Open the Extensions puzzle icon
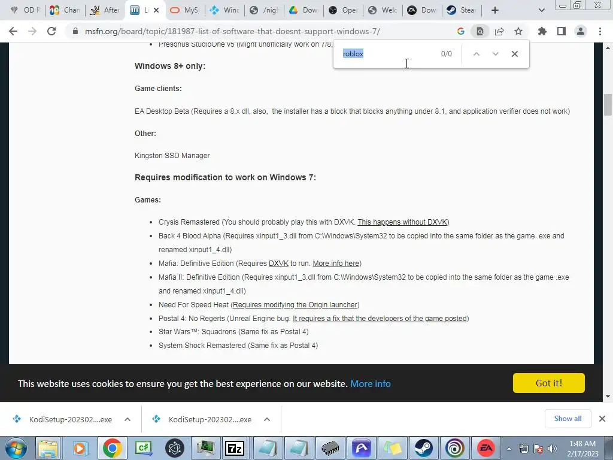The width and height of the screenshot is (613, 460). 542,31
